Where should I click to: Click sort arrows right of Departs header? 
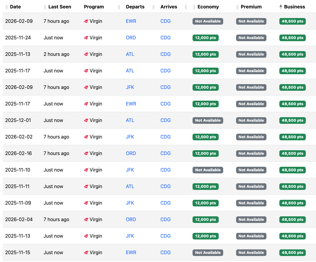pos(153,7)
